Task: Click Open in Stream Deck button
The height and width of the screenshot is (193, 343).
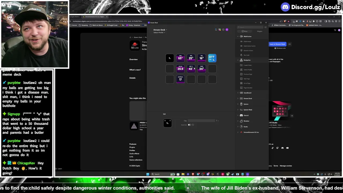Action: (x=277, y=44)
